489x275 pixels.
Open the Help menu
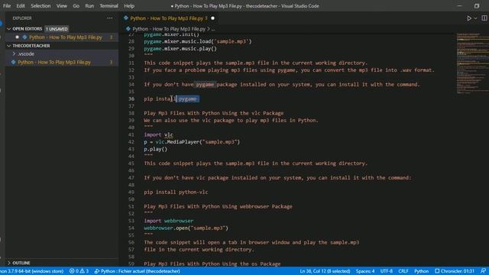pos(129,5)
